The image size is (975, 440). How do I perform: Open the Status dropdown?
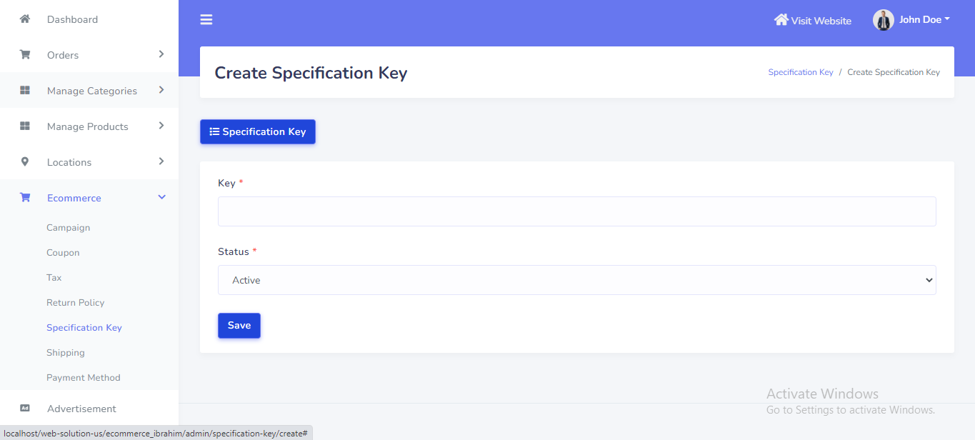click(x=576, y=280)
